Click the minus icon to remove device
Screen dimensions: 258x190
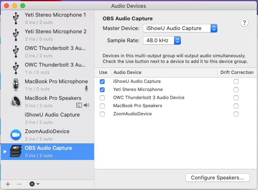coord(19,184)
